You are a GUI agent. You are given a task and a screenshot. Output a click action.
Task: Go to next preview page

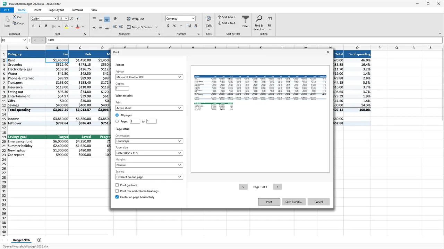pos(277,187)
